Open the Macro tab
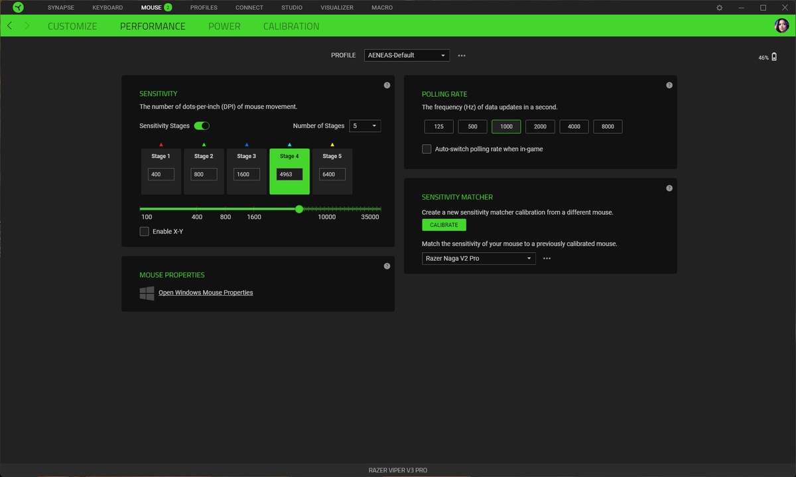This screenshot has width=796, height=477. click(382, 7)
